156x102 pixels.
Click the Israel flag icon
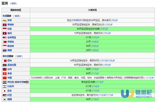pos(5,86)
